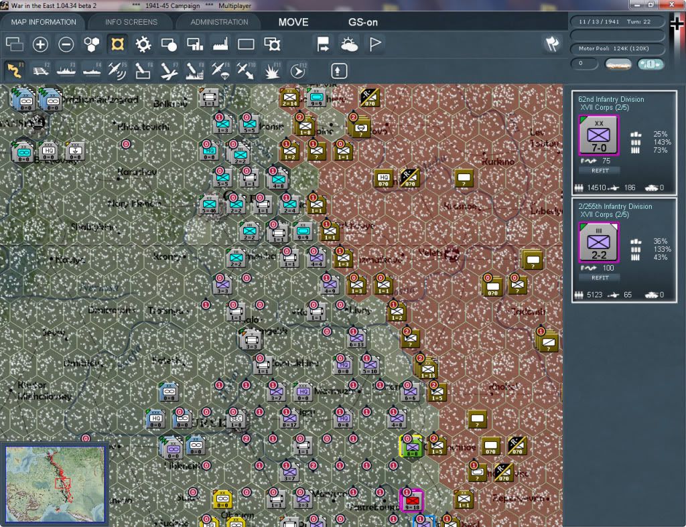The height and width of the screenshot is (527, 686).
Task: Select the F9 Air transport mode icon
Action: pyautogui.click(x=220, y=70)
